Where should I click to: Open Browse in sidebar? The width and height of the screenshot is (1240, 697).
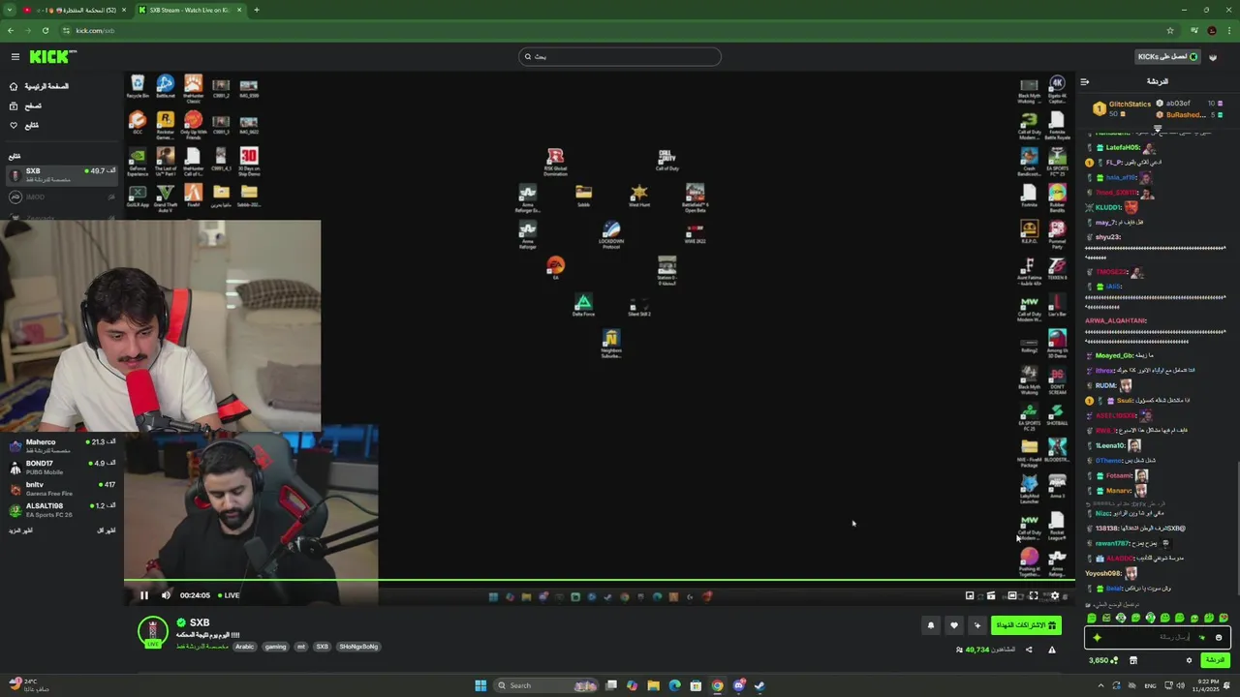[x=27, y=106]
